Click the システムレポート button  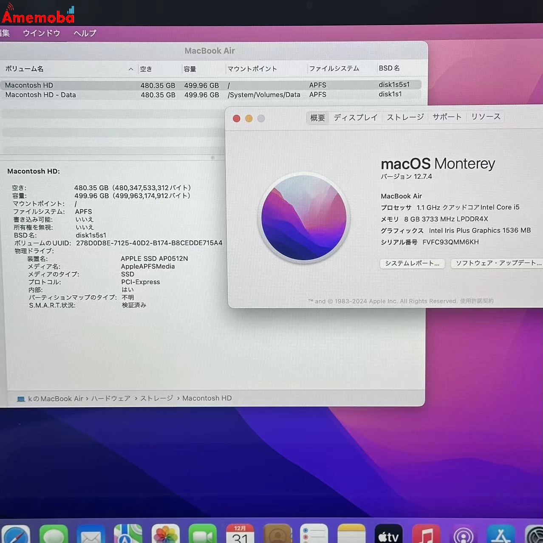(412, 263)
